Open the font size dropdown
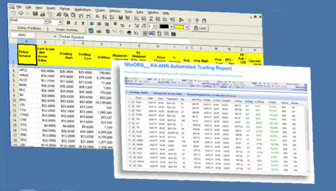This screenshot has height=191, width=336. 60,22
